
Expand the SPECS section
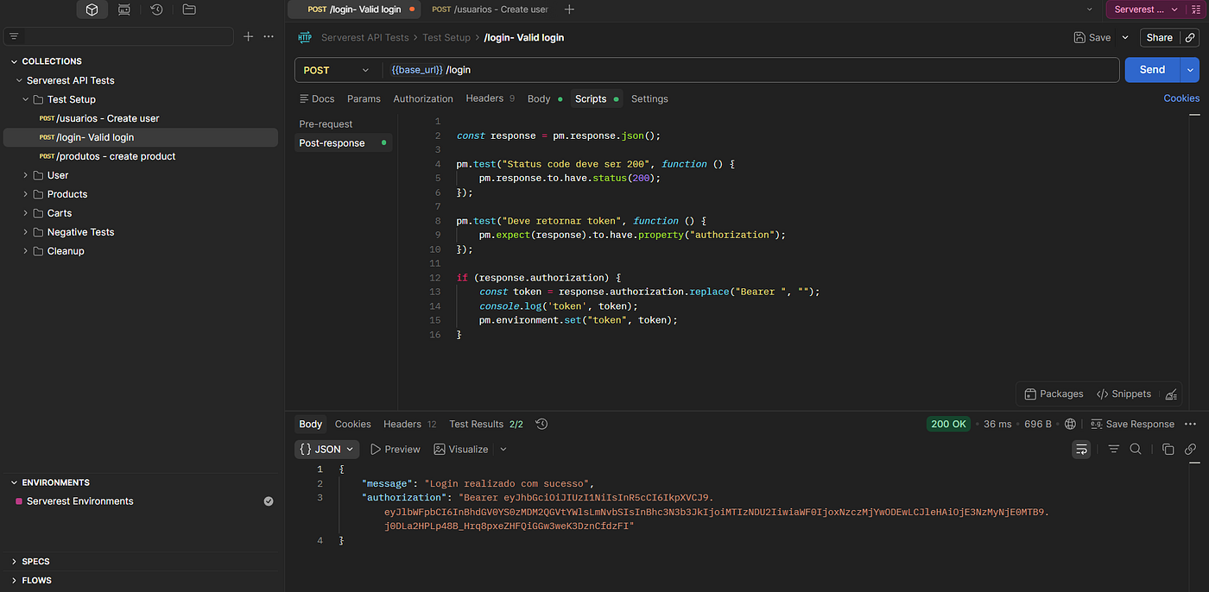[14, 562]
